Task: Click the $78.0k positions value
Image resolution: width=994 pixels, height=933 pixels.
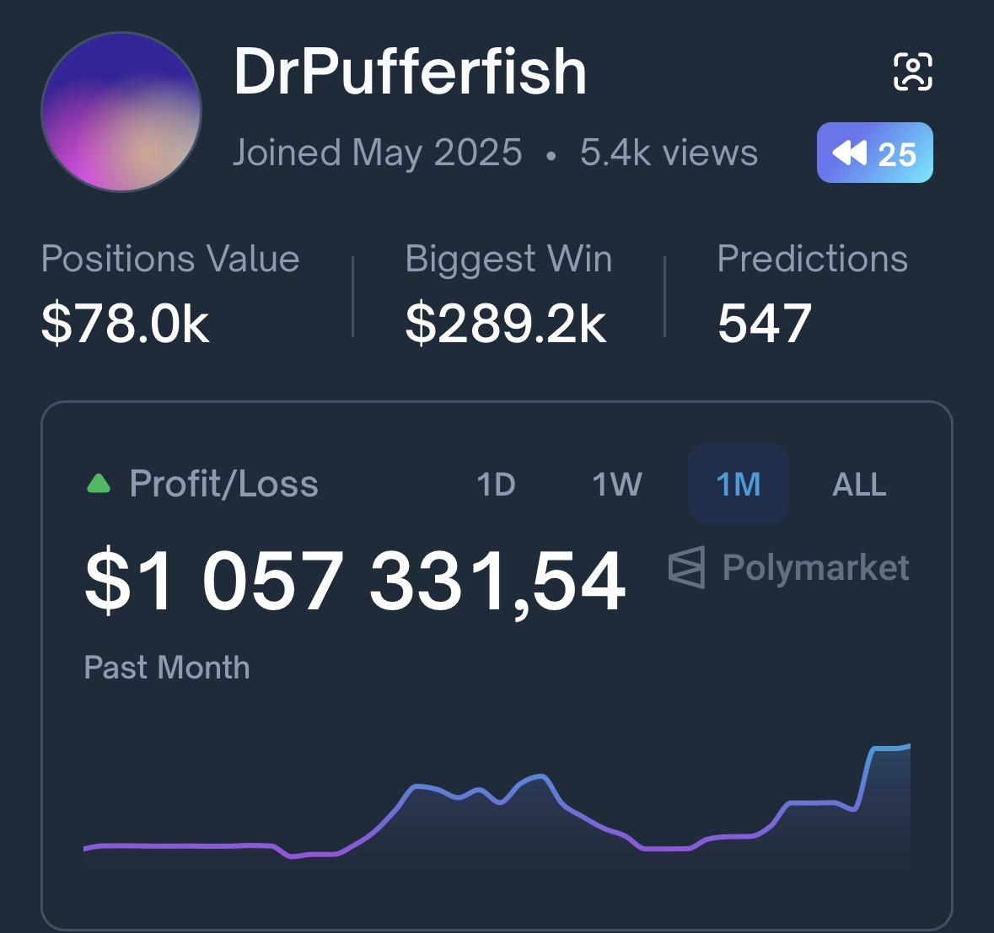Action: pos(125,324)
